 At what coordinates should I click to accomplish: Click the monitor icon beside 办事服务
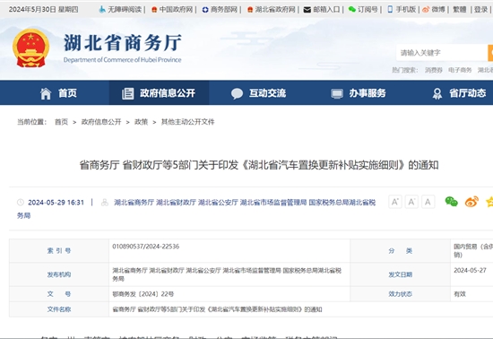(x=337, y=93)
